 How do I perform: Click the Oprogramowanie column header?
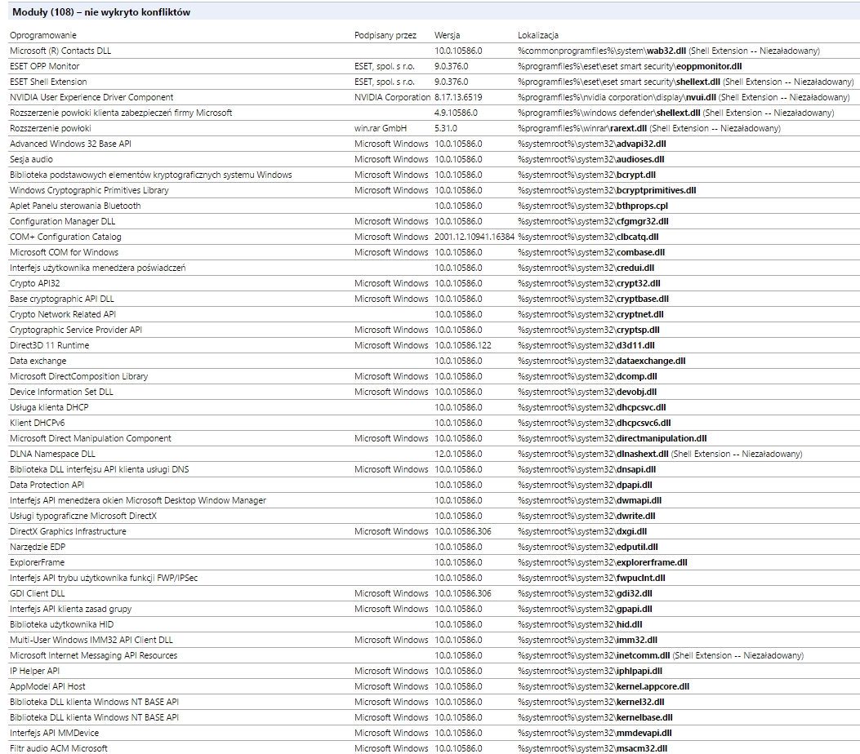click(43, 35)
